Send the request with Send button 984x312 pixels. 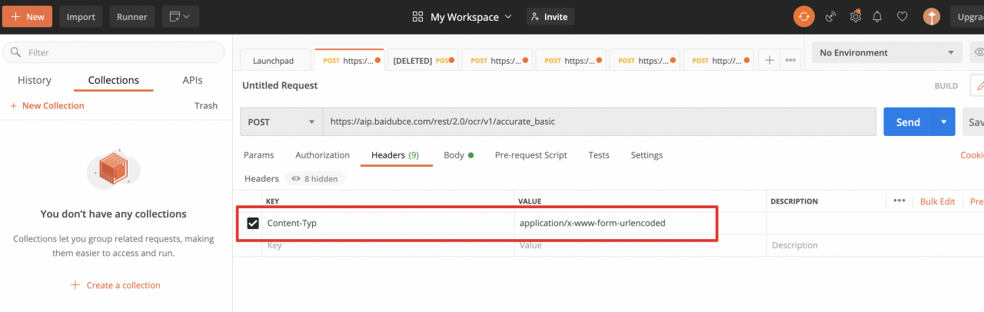pos(908,121)
